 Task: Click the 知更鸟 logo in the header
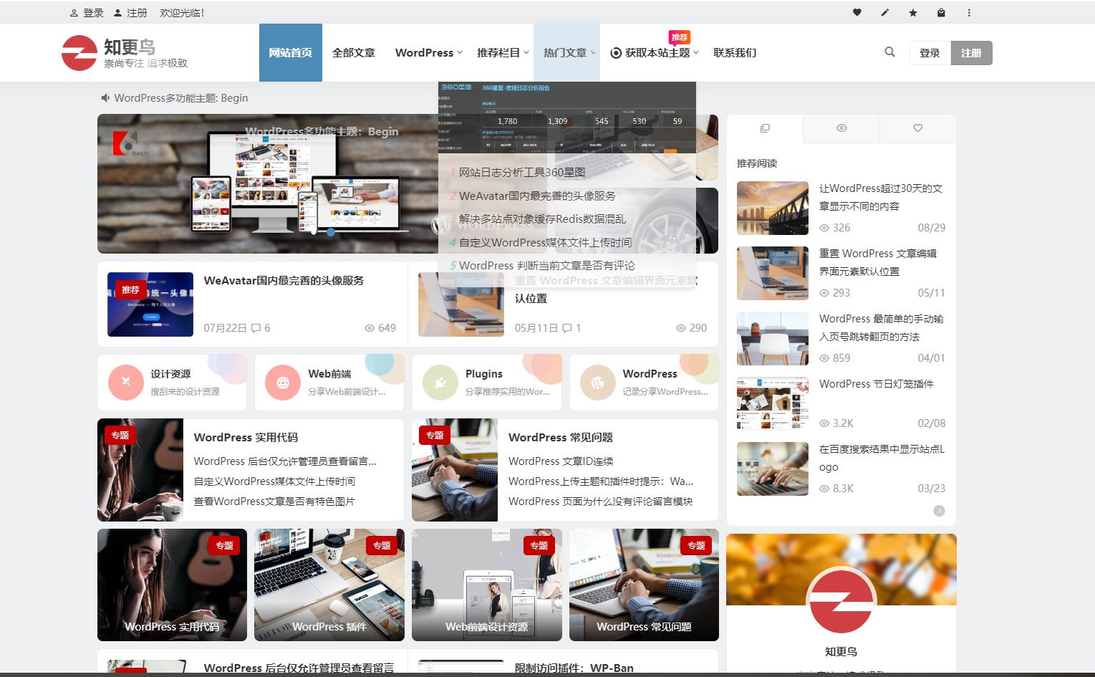tap(125, 53)
